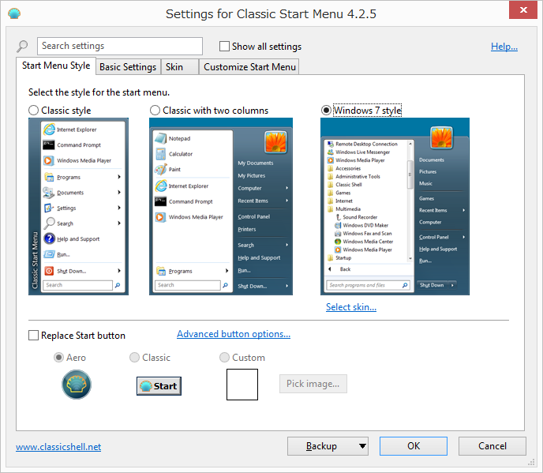Click the magnifier search icon

(22, 46)
